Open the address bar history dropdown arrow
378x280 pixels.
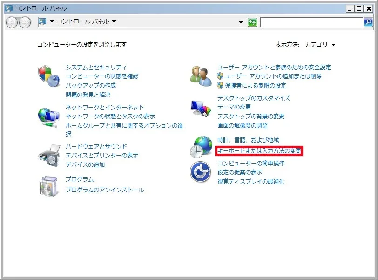tap(241, 22)
